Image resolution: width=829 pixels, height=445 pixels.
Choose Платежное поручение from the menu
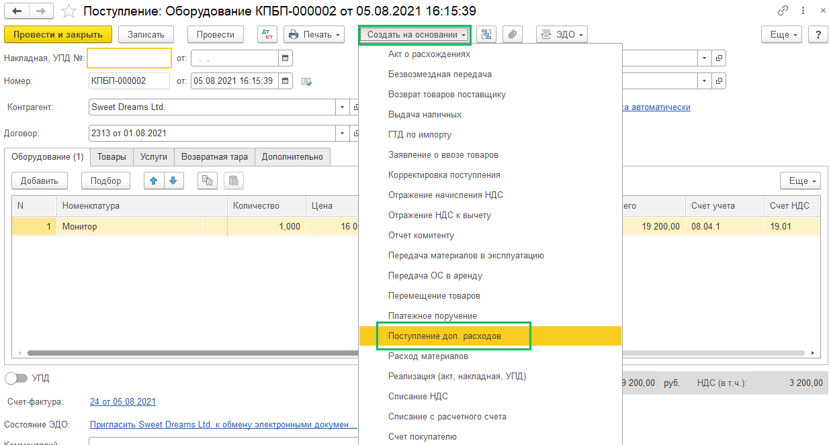[433, 315]
